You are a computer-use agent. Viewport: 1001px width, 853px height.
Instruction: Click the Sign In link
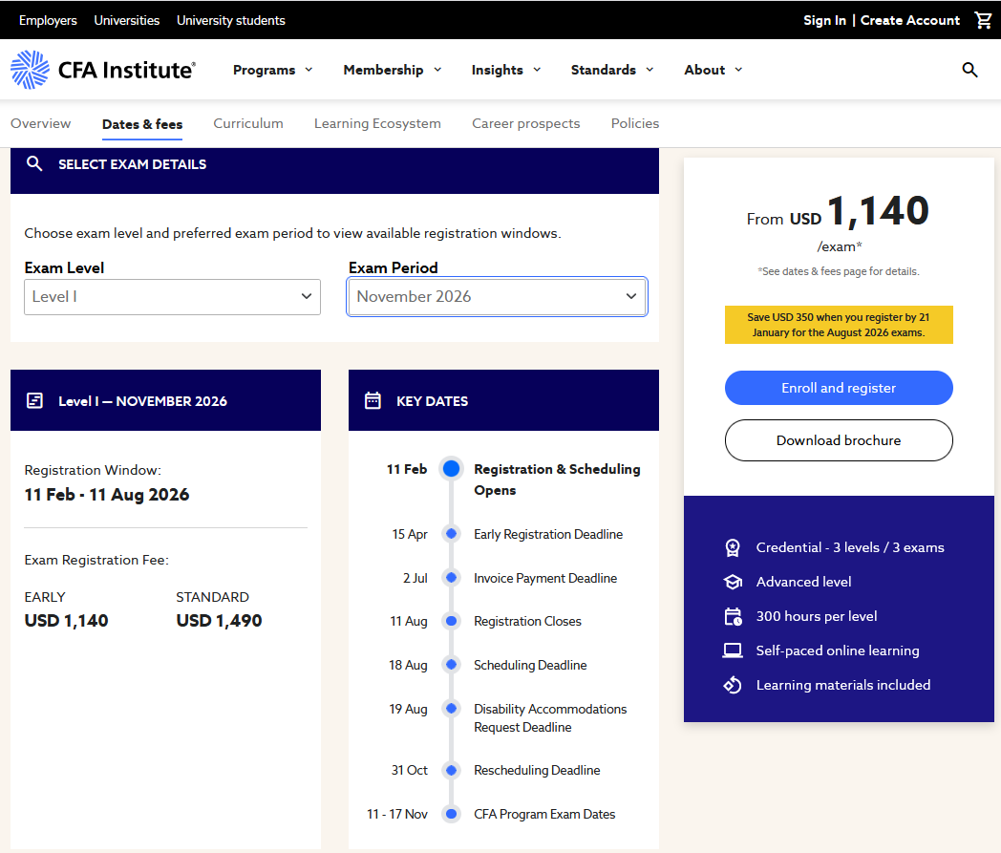[824, 20]
